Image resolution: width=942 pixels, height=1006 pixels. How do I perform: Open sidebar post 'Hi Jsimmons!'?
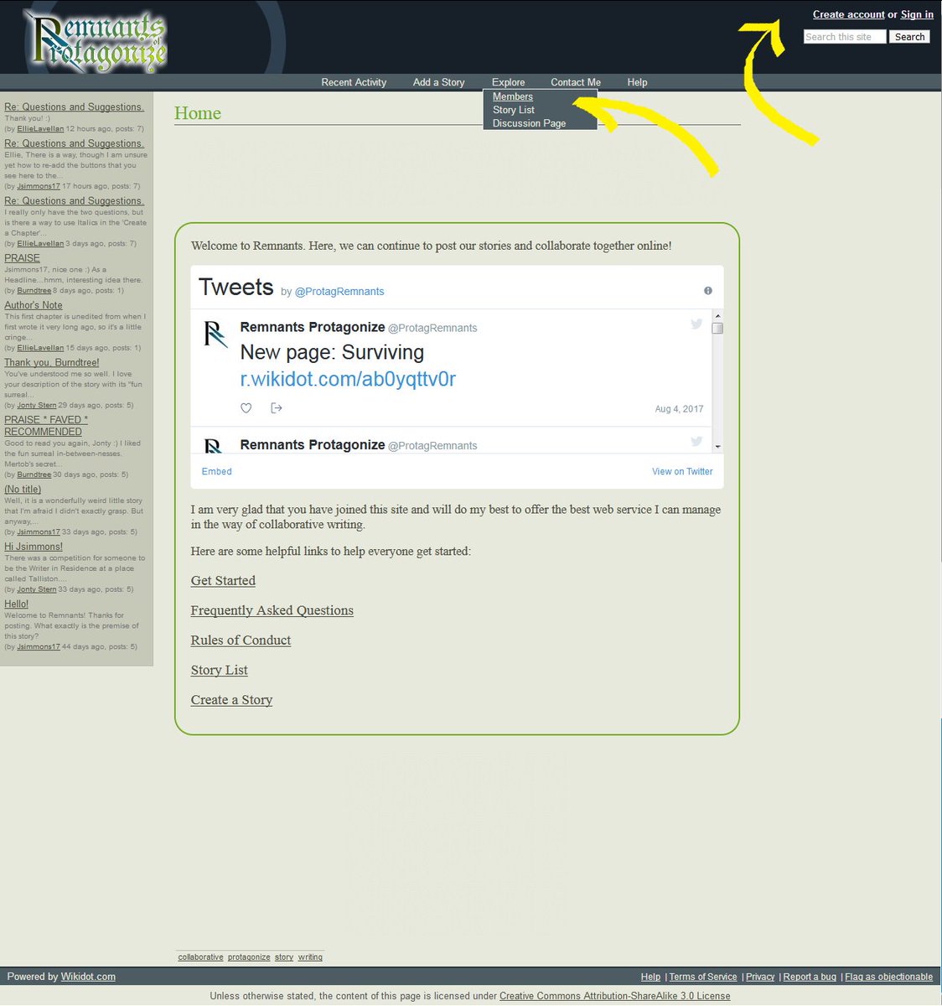pos(34,547)
